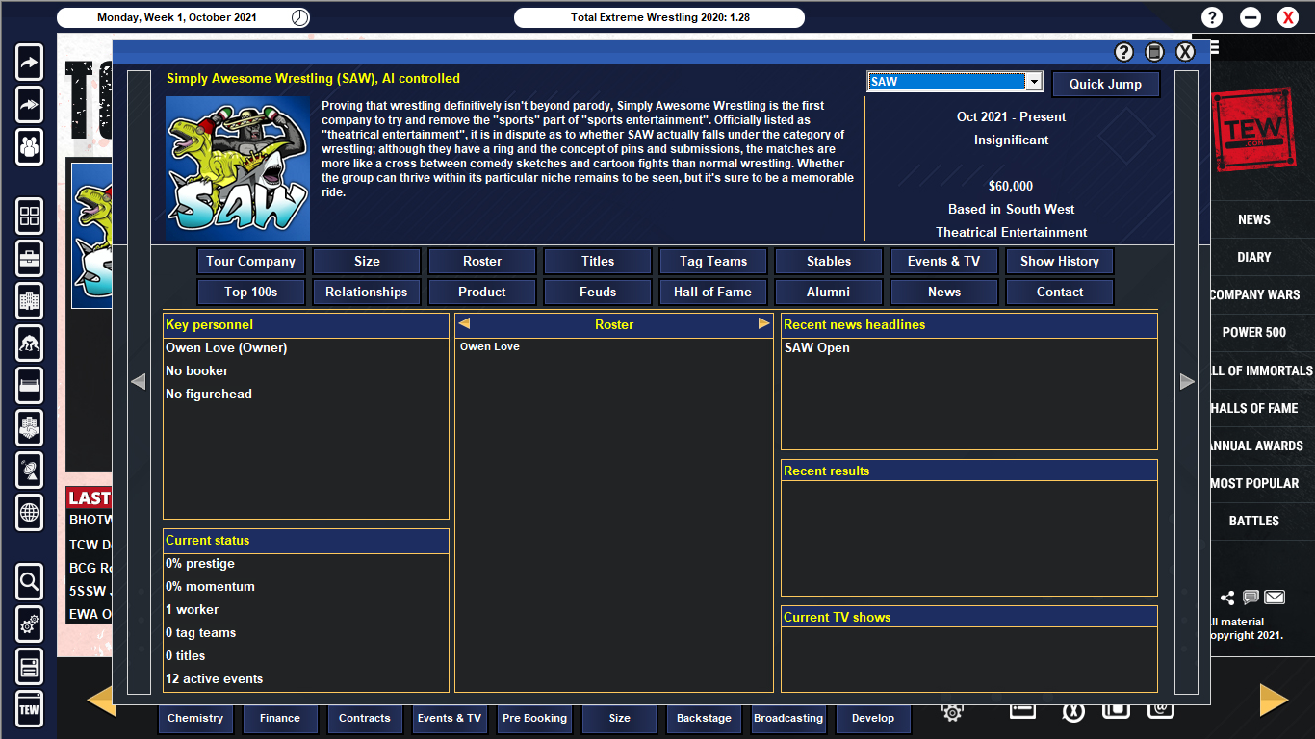
Task: Open the workers screen with the people icon
Action: point(29,147)
